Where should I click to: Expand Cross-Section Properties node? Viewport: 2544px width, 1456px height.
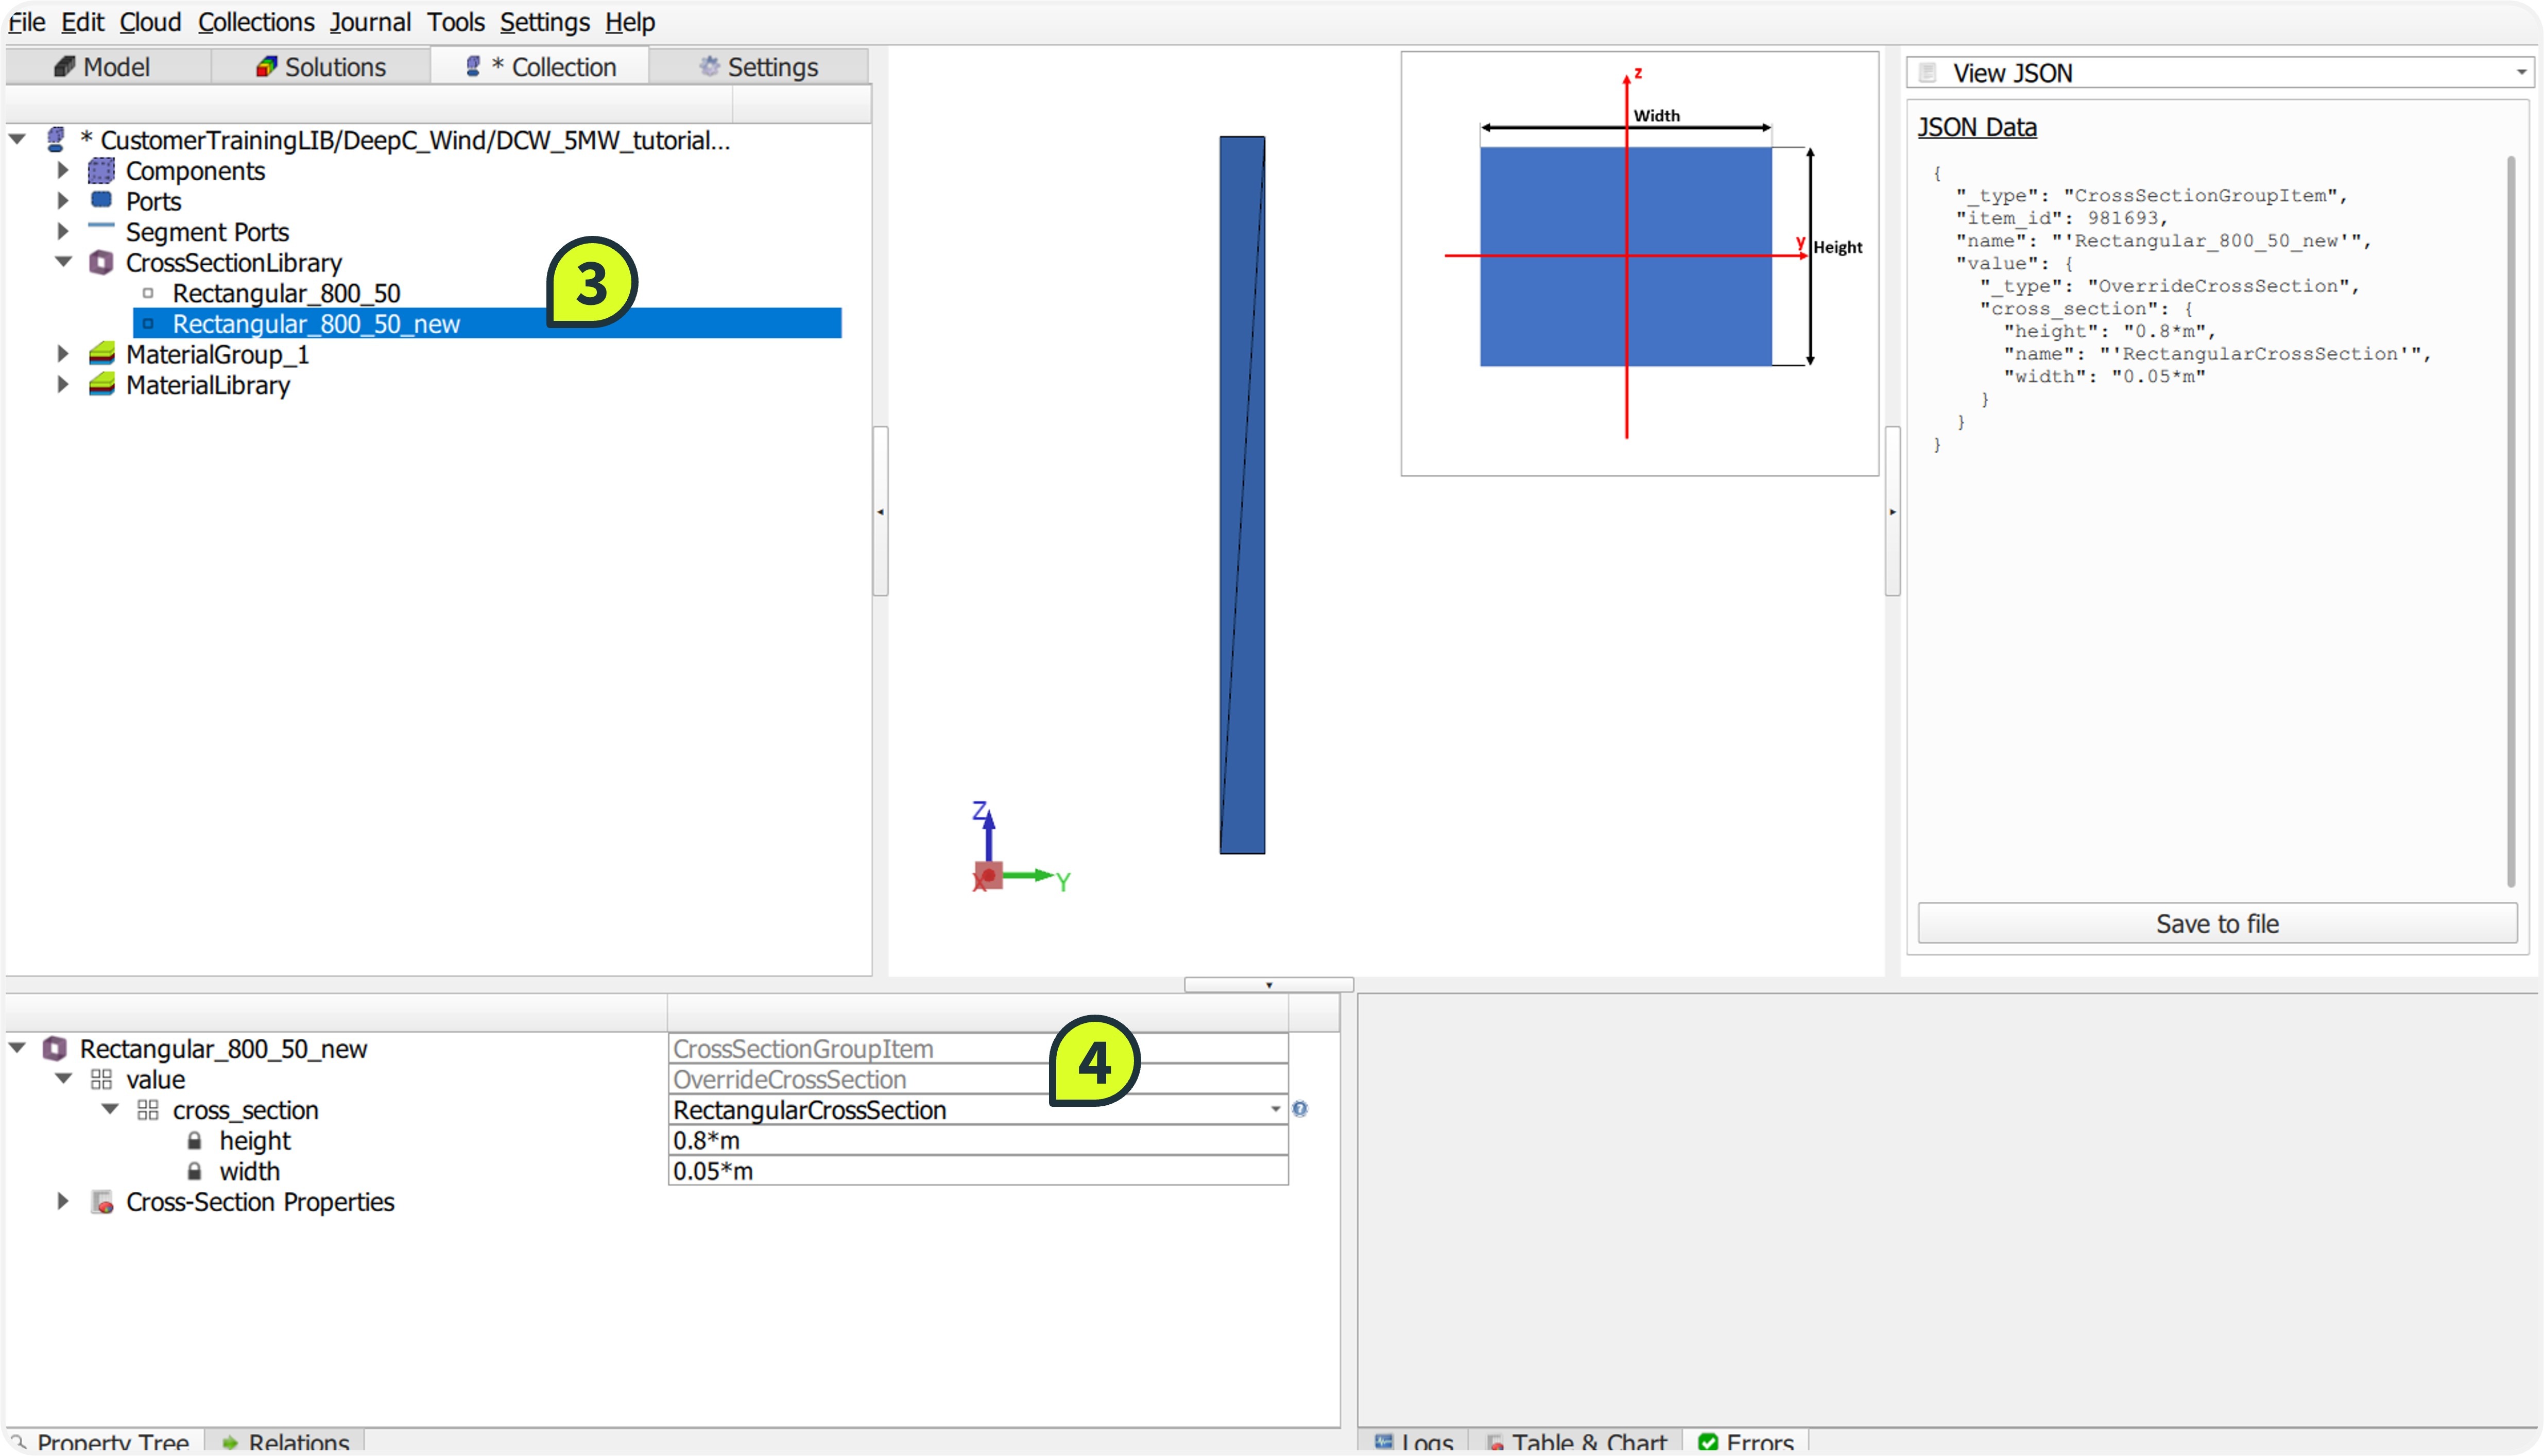63,1202
